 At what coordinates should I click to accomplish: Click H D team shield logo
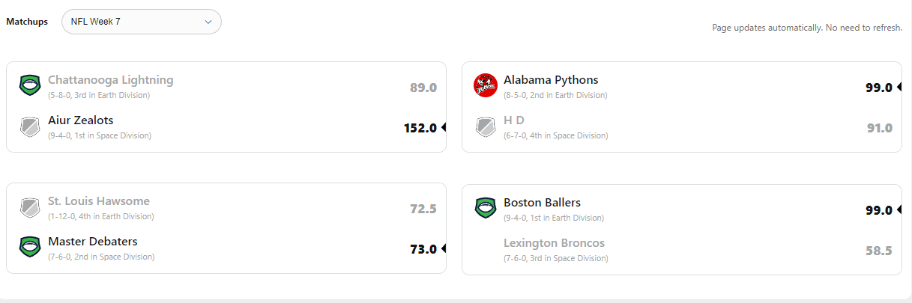pyautogui.click(x=486, y=126)
